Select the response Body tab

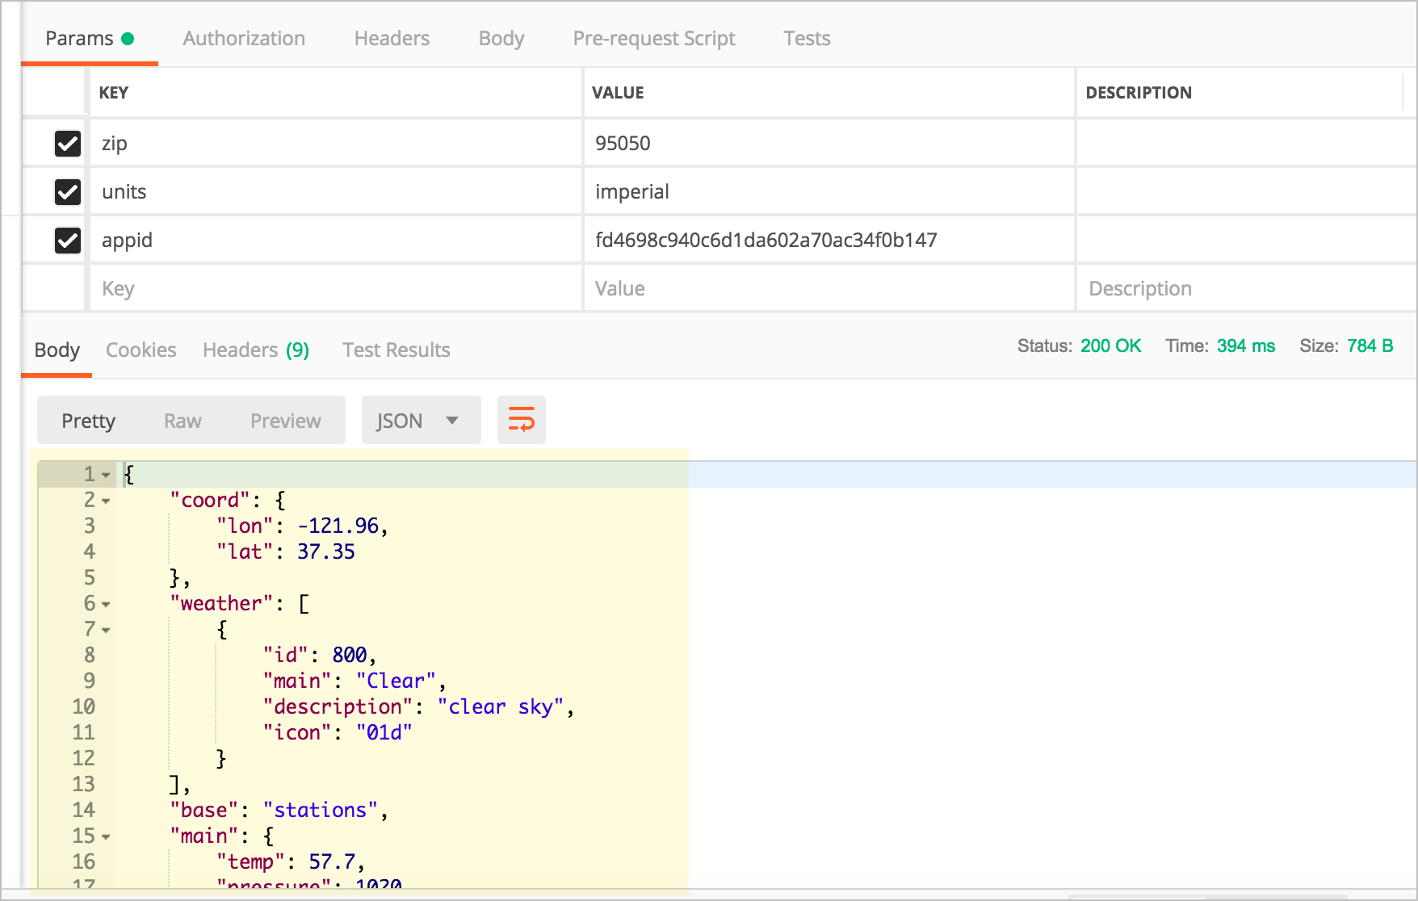57,350
